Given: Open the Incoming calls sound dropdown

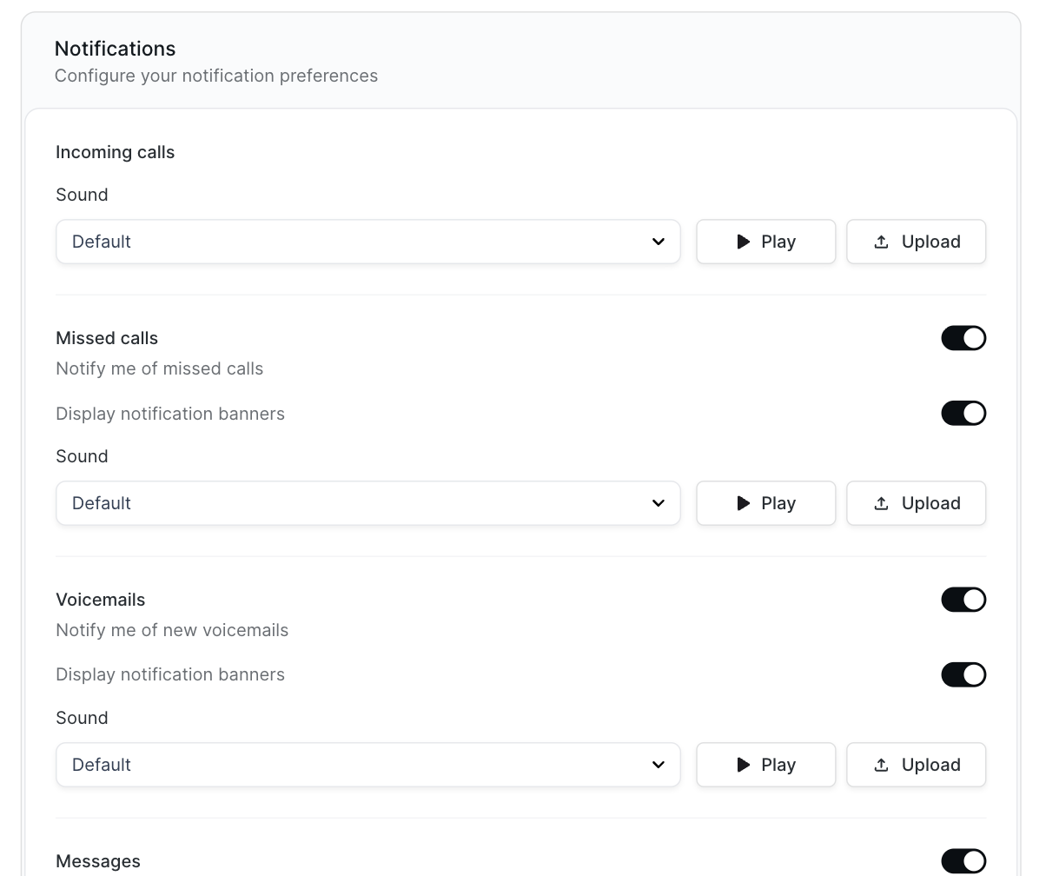Looking at the screenshot, I should (368, 242).
